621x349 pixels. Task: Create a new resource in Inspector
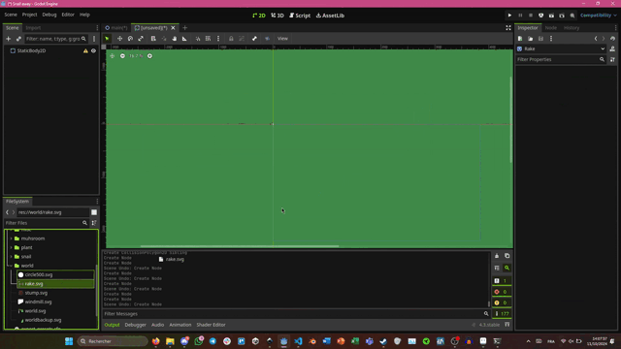click(x=520, y=39)
